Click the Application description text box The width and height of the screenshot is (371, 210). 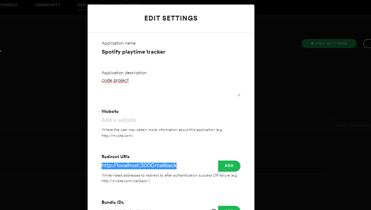pos(171,86)
